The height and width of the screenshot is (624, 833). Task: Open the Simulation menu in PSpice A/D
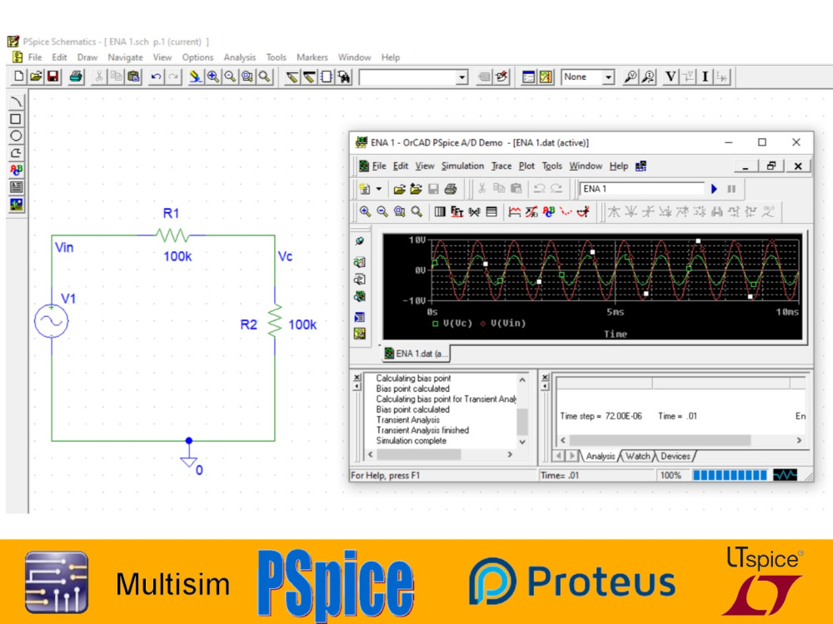(464, 166)
